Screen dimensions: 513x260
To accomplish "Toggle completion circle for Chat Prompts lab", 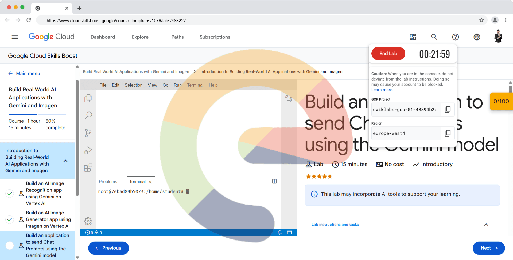I will pos(10,245).
